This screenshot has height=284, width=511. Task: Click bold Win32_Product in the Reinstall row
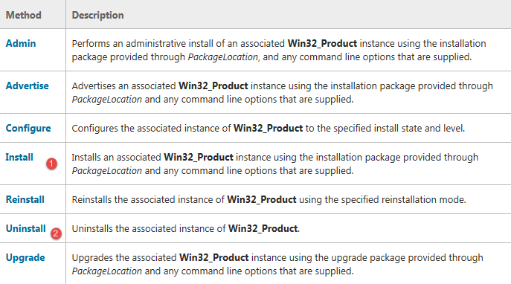pos(262,199)
